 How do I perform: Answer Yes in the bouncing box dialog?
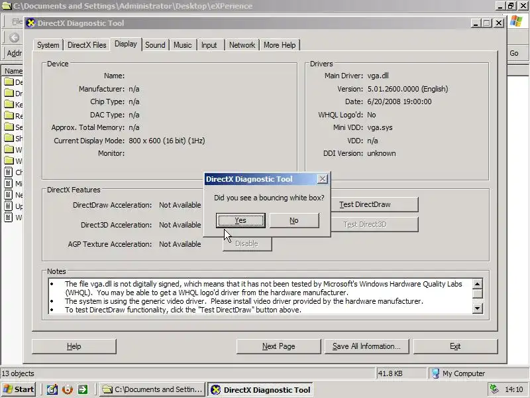coord(240,220)
